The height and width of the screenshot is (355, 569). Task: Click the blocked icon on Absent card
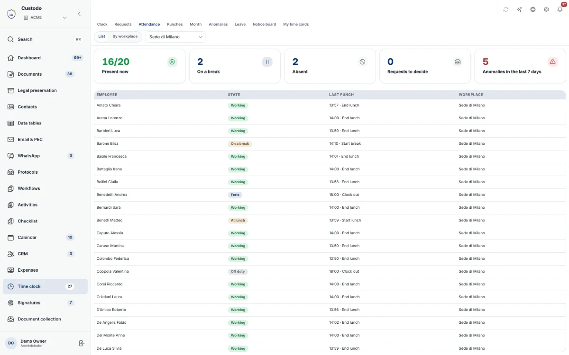(x=362, y=62)
